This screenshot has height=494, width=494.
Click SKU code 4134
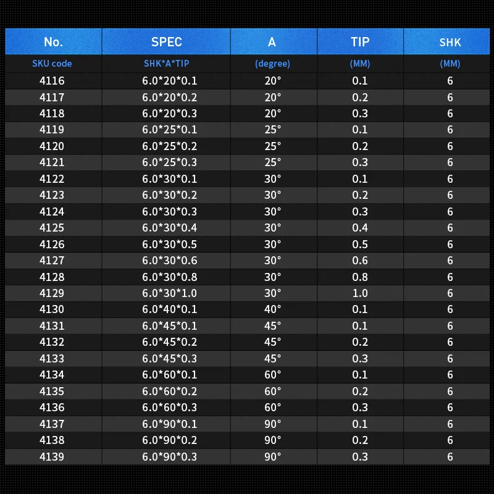[x=52, y=375]
